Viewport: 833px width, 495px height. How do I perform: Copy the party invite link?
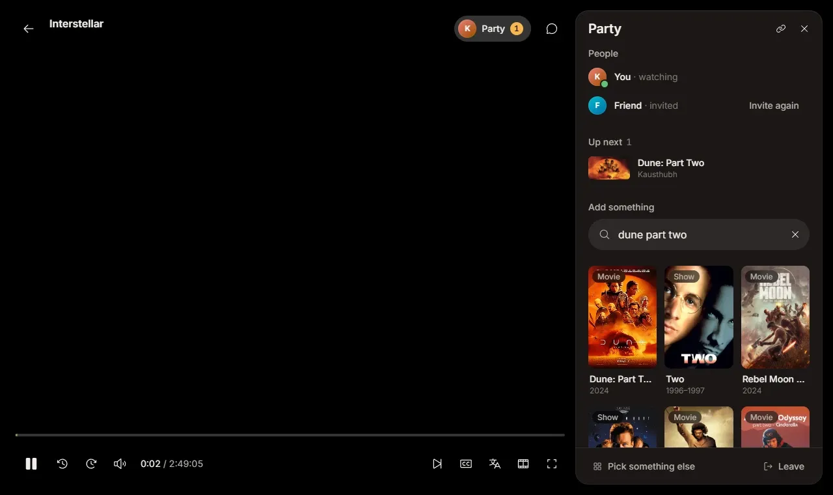(781, 29)
